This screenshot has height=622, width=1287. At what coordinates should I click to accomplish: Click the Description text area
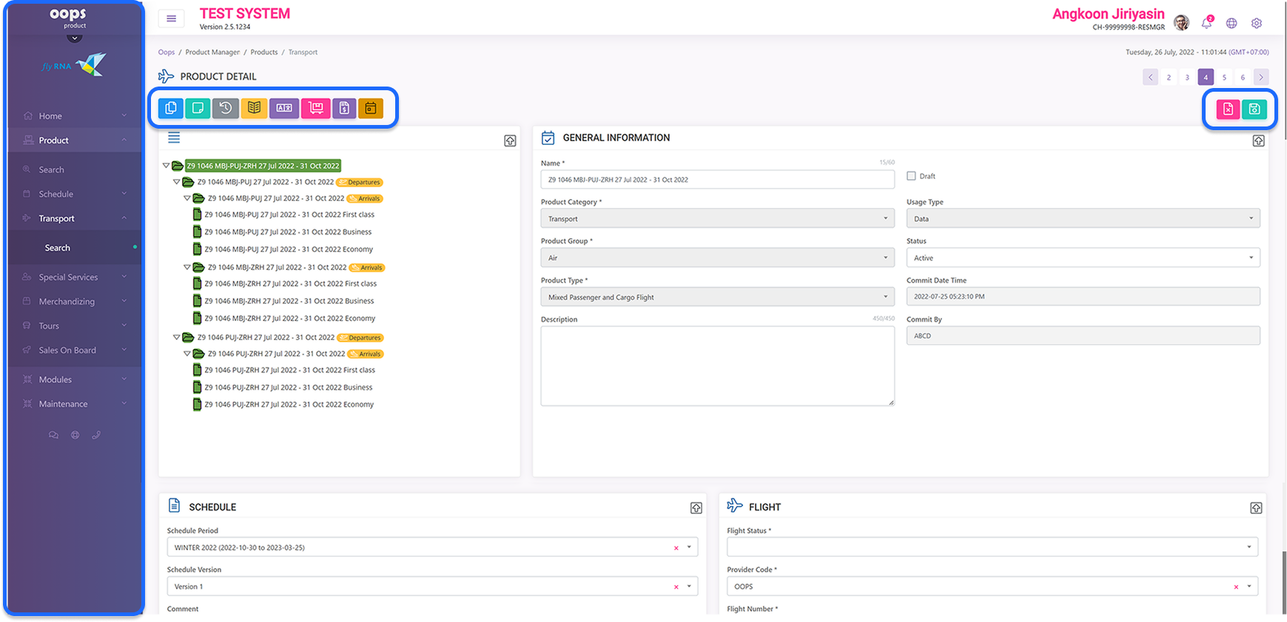717,366
